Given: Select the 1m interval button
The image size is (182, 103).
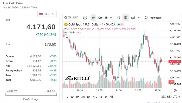Looking at the screenshot, I should tap(93, 18).
